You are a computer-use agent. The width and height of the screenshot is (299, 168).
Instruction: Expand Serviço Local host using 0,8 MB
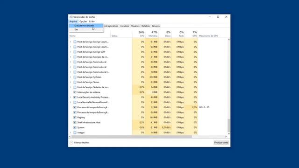pyautogui.click(x=71, y=47)
